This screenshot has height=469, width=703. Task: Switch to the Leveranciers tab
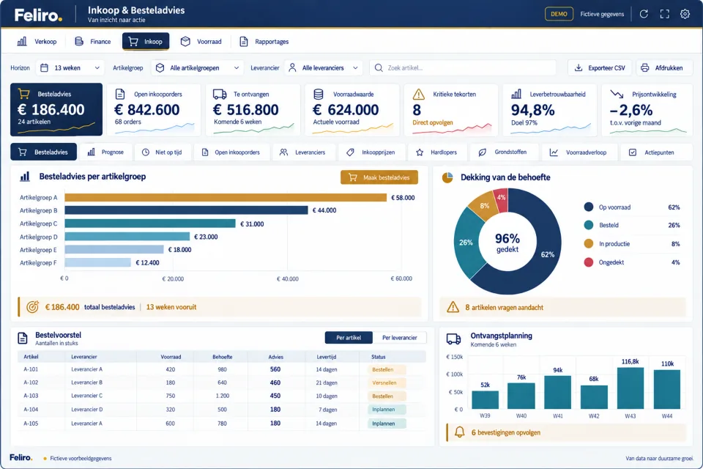click(302, 152)
